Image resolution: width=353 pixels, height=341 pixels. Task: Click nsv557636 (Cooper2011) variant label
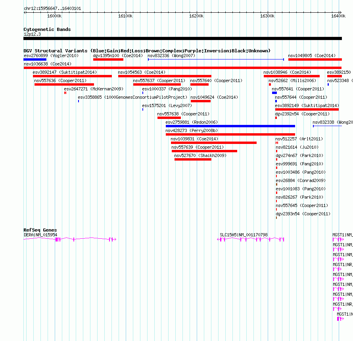click(x=60, y=80)
